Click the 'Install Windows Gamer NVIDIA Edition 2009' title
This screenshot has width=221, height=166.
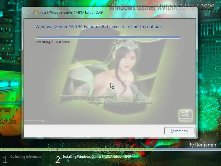pos(71,12)
